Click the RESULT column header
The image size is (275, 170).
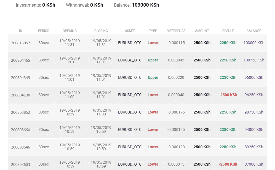tap(228, 31)
